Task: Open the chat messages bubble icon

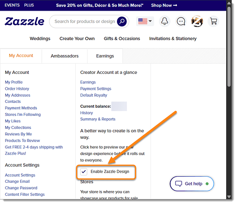Action: 181,21
